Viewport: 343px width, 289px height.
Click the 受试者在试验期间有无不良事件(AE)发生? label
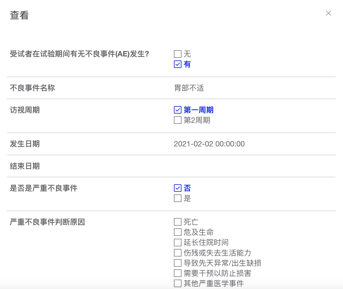[x=79, y=54]
